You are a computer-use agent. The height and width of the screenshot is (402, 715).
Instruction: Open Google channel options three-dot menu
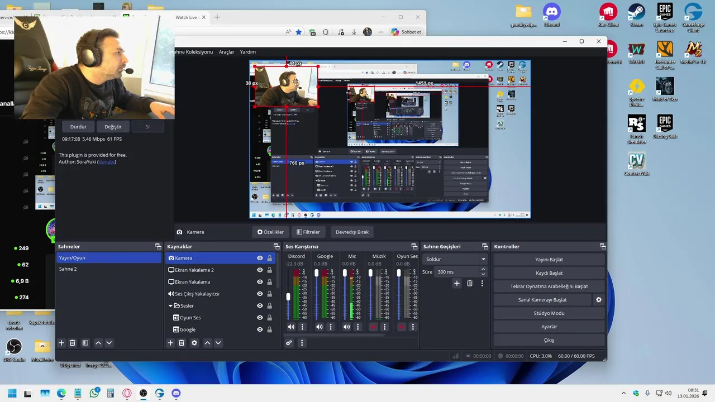[331, 327]
